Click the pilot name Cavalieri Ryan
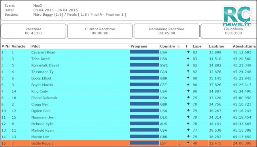 pyautogui.click(x=43, y=52)
